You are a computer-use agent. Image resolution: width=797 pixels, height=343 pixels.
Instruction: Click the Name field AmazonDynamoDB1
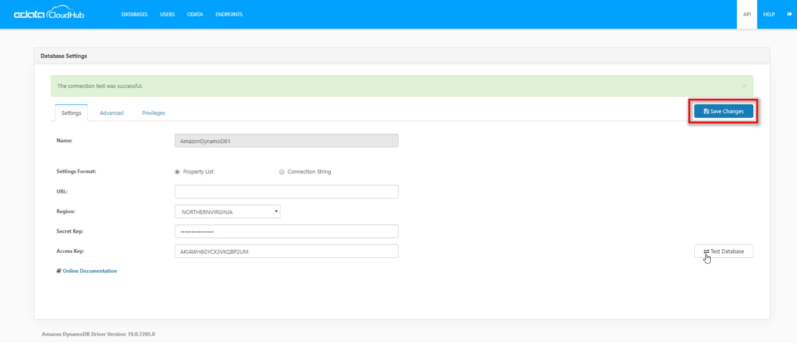pos(286,141)
